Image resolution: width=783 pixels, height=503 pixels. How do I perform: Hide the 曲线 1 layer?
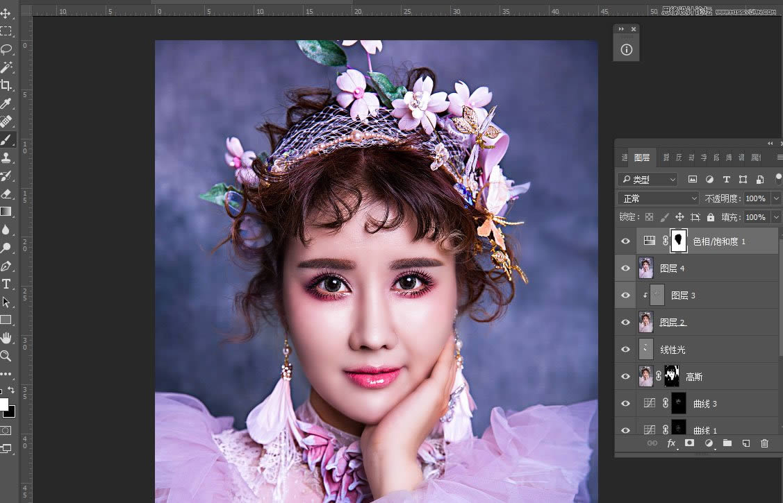point(625,429)
